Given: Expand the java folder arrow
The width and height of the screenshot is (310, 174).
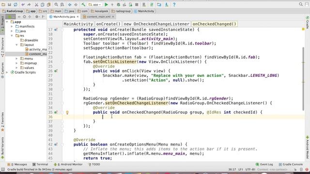Looking at the screenshot, I should pyautogui.click(x=12, y=31).
